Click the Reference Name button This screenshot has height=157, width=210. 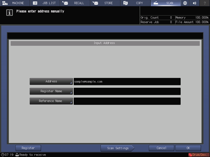point(51,101)
